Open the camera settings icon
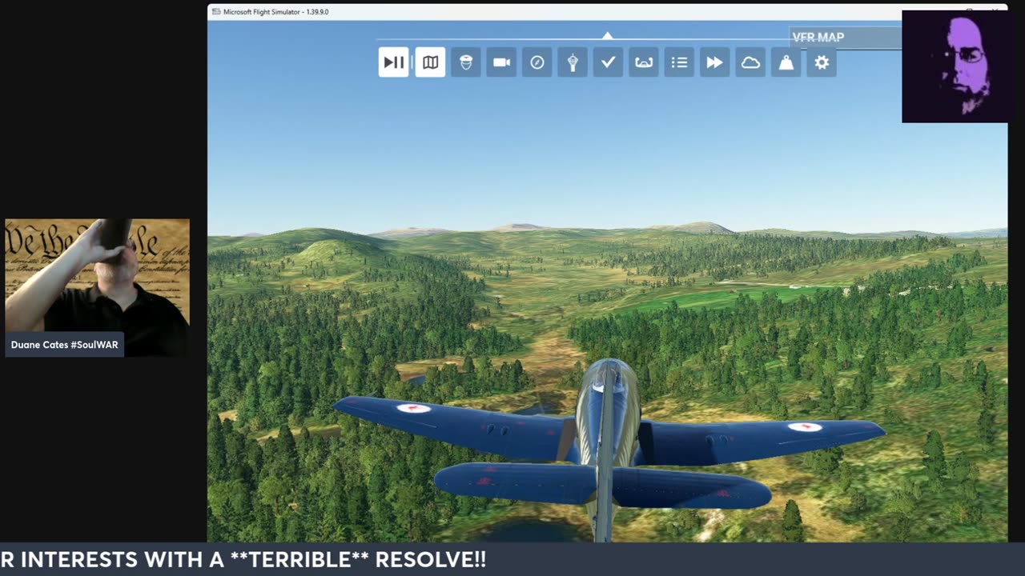The image size is (1025, 576). (501, 62)
